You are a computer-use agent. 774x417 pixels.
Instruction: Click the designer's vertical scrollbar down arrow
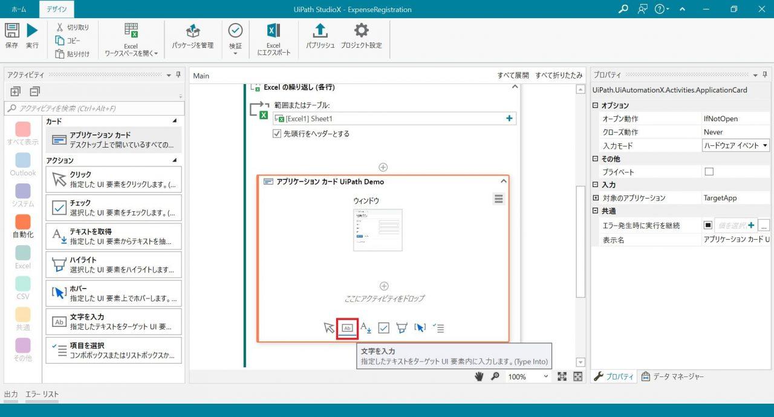(580, 362)
